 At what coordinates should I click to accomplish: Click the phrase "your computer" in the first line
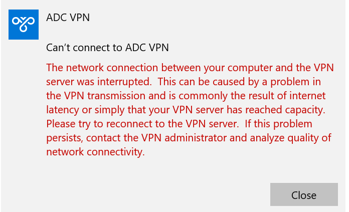[x=238, y=68]
